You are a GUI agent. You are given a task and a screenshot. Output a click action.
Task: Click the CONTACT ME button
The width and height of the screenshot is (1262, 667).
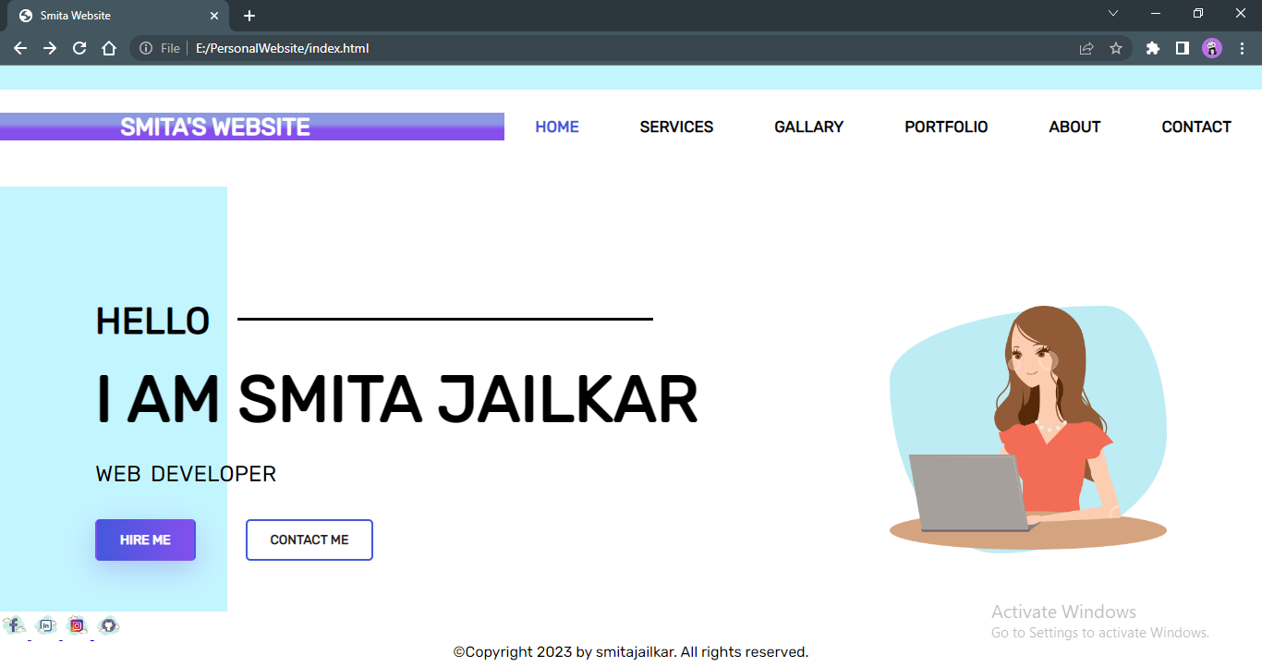[309, 540]
